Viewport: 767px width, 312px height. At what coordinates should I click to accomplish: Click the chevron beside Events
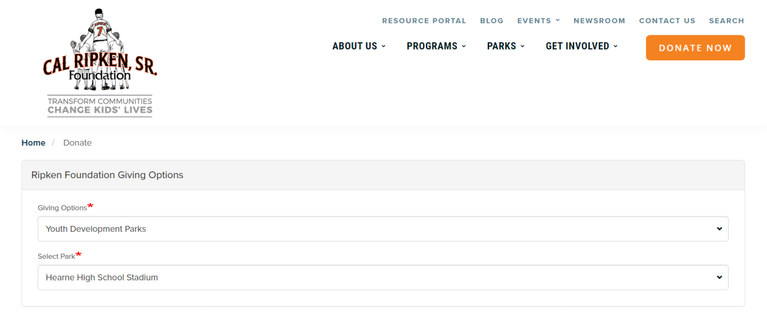click(x=557, y=20)
